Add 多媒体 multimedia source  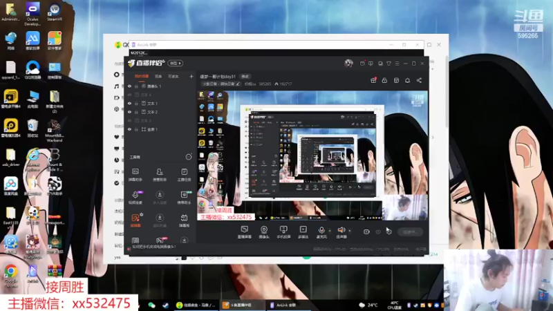[303, 232]
